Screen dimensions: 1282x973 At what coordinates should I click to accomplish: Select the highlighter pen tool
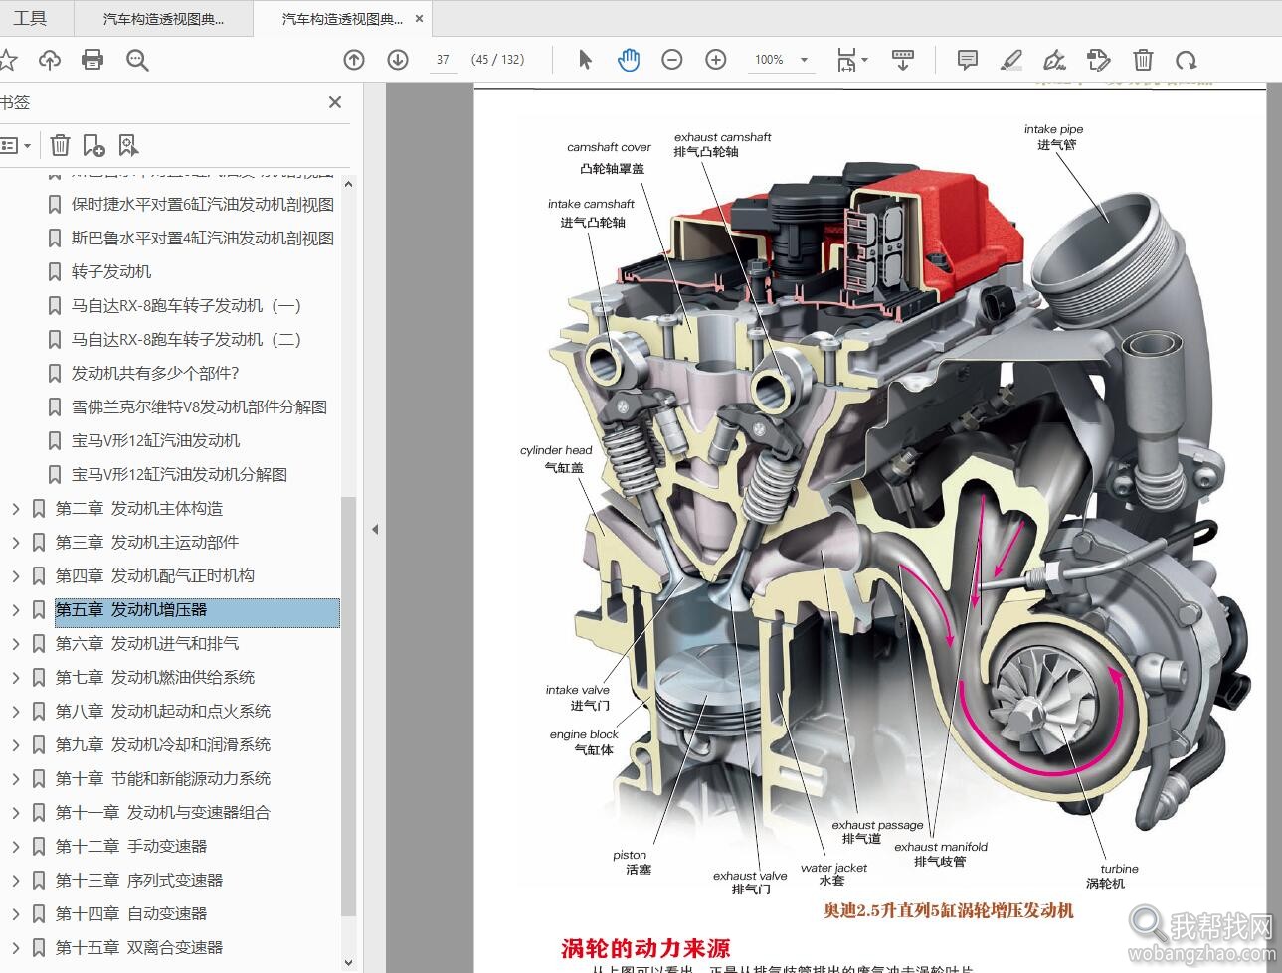click(x=1010, y=60)
